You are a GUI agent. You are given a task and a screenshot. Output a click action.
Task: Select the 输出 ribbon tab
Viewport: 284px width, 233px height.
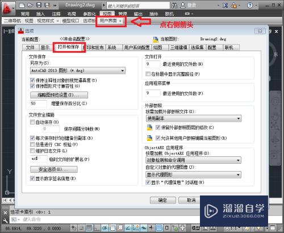click(x=139, y=14)
